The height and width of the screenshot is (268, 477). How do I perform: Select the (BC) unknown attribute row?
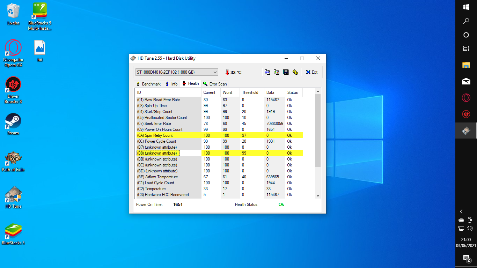[x=219, y=165]
